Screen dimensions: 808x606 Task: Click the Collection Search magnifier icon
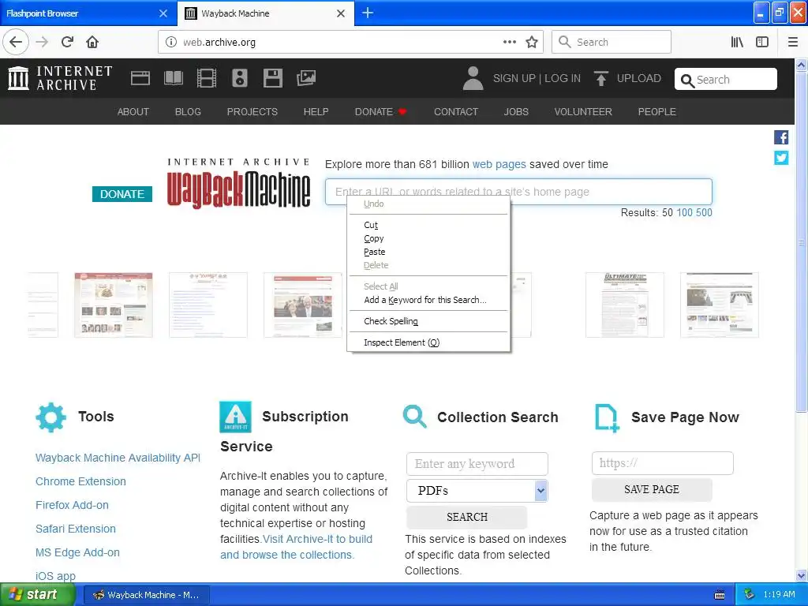pyautogui.click(x=415, y=417)
